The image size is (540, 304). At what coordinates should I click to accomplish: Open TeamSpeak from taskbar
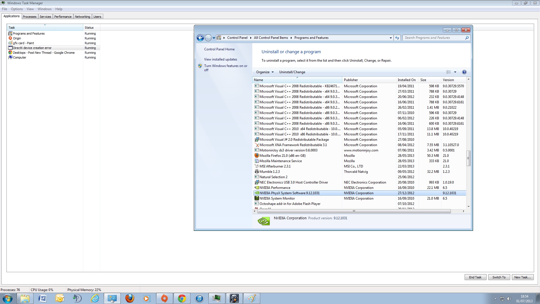pyautogui.click(x=77, y=298)
